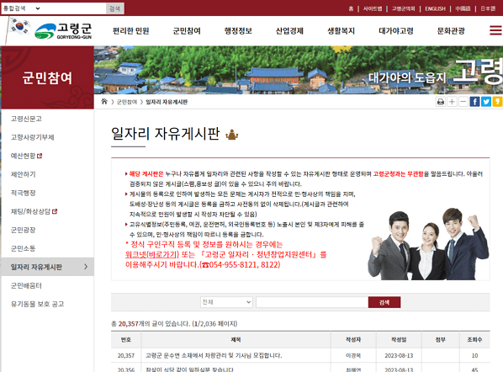Open 편리한 민원 menu

coord(131,31)
